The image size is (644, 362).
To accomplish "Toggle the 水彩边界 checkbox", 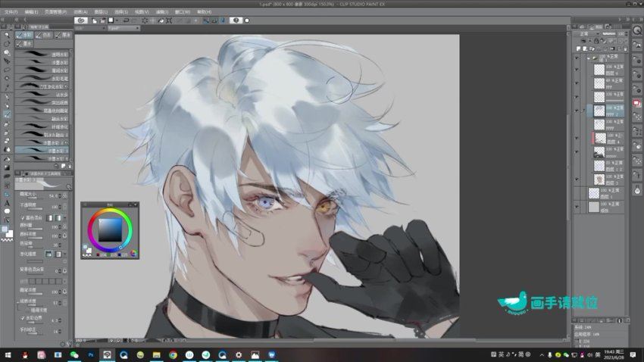I will tap(23, 318).
